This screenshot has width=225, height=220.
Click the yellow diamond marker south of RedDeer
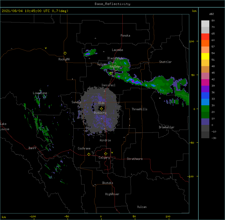pos(111,73)
